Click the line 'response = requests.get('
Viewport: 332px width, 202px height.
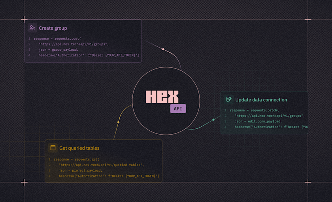pyautogui.click(x=76, y=159)
